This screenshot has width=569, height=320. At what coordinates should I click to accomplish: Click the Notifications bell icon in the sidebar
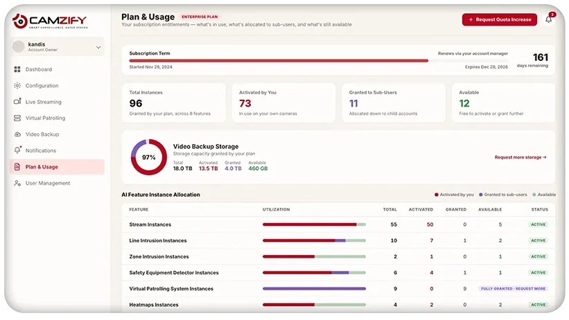(17, 150)
